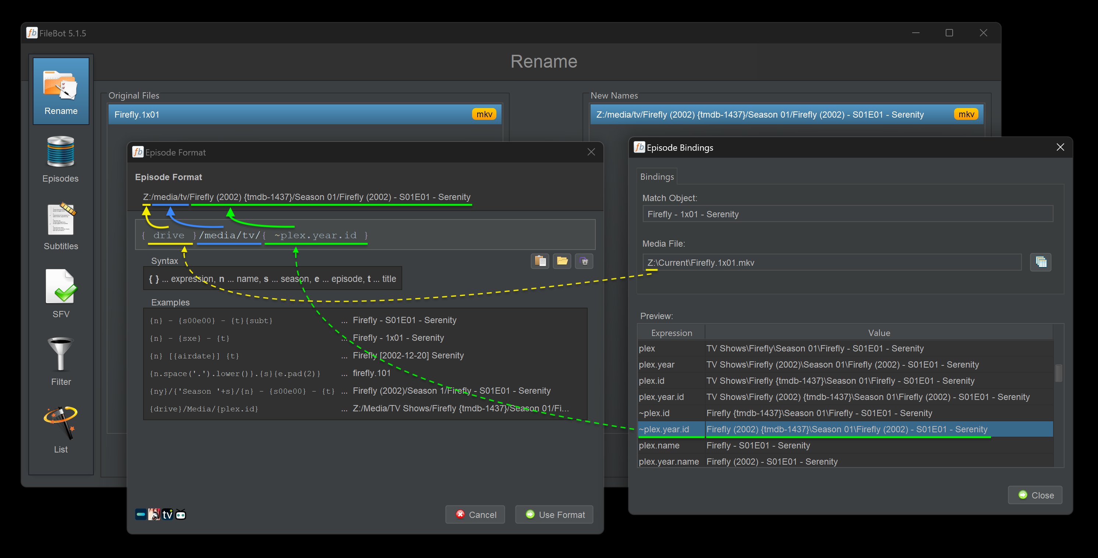Open the Episodes panel from the sidebar
This screenshot has height=558, width=1098.
coord(60,158)
